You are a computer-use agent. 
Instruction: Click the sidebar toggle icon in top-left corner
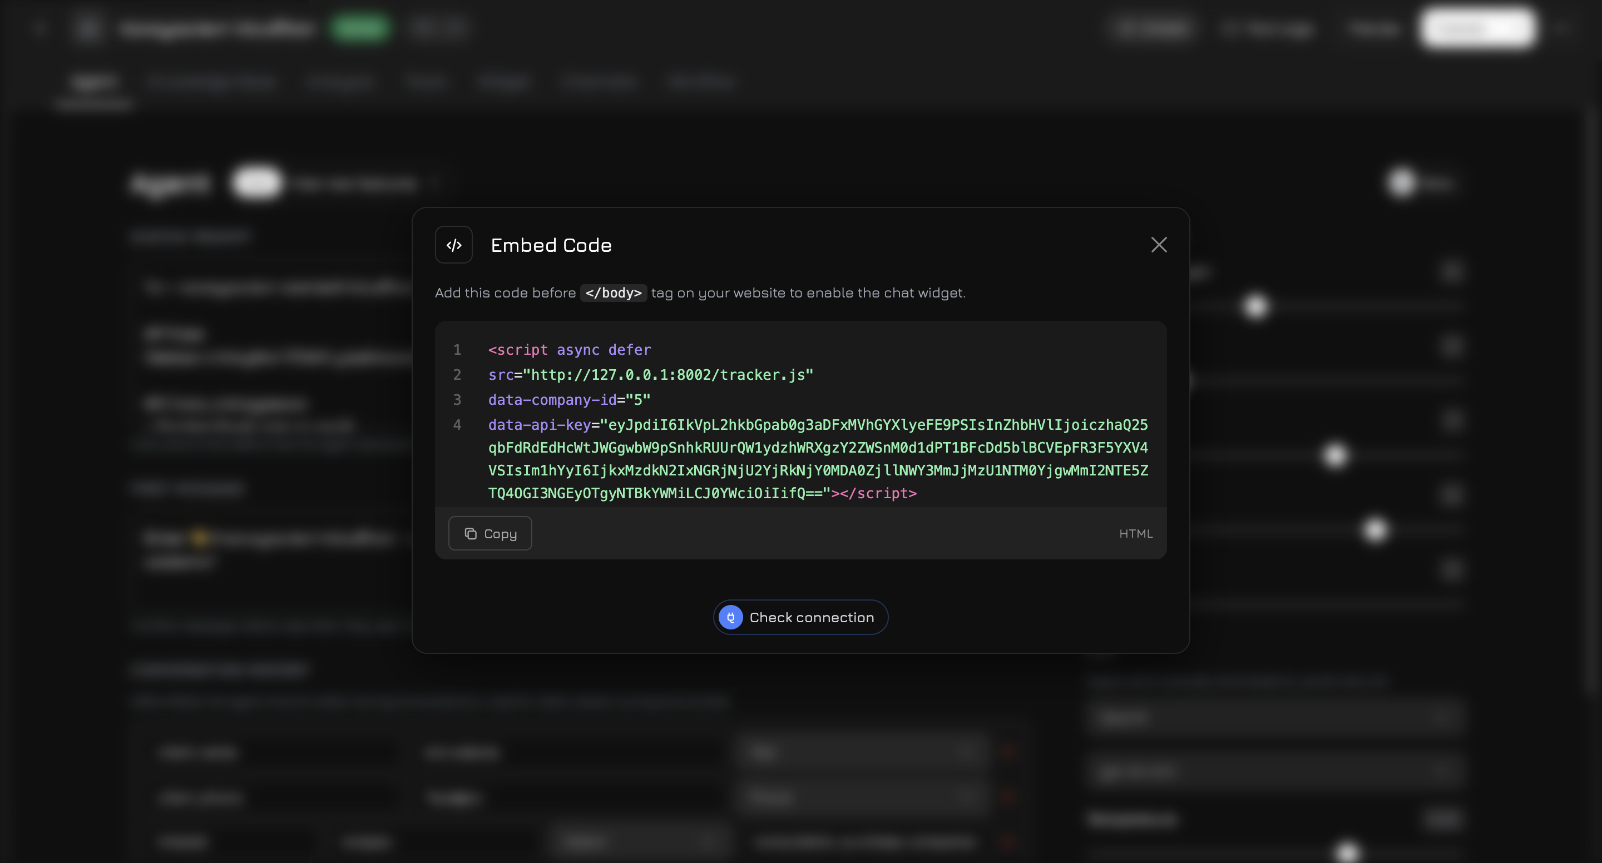[40, 28]
